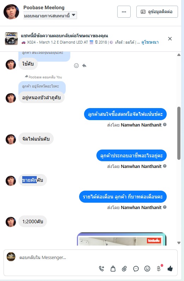Open the ดูโฆษณา link

(150, 42)
